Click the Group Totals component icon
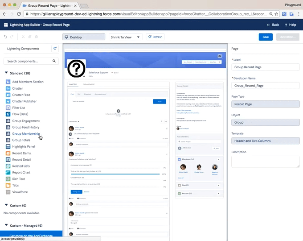 (x=8, y=140)
